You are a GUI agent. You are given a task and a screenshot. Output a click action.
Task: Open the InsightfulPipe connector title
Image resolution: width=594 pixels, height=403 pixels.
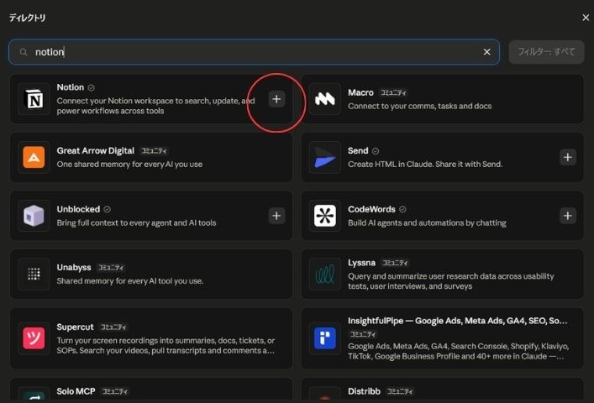coord(458,321)
